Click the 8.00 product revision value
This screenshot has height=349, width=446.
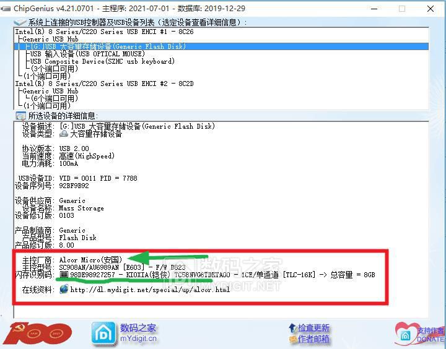[x=66, y=245]
